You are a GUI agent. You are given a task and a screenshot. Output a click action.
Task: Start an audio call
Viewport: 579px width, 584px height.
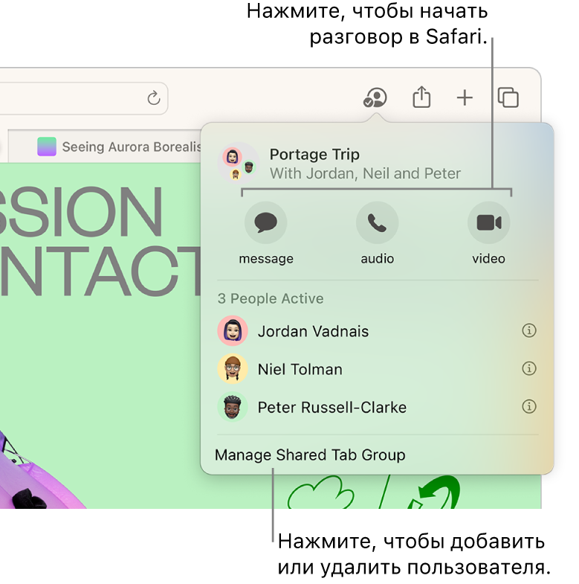[x=378, y=222]
